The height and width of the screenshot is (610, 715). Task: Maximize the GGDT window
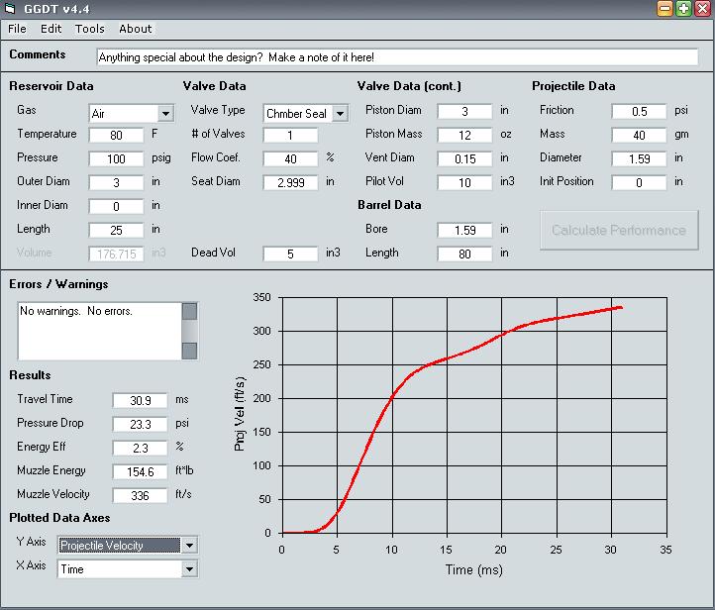click(x=683, y=9)
